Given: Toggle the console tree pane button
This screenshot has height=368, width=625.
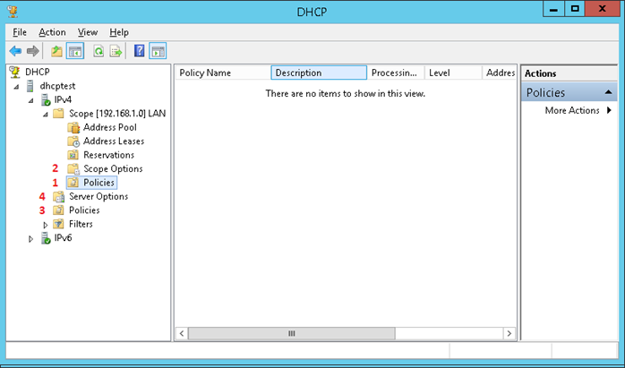Looking at the screenshot, I should 75,51.
